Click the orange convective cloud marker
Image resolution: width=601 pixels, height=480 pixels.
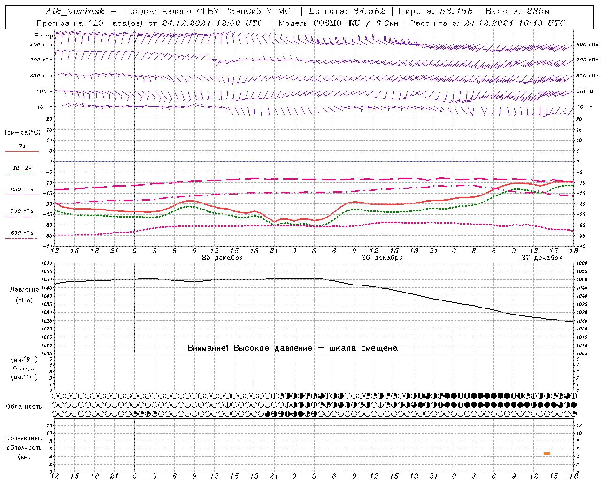pos(547,453)
